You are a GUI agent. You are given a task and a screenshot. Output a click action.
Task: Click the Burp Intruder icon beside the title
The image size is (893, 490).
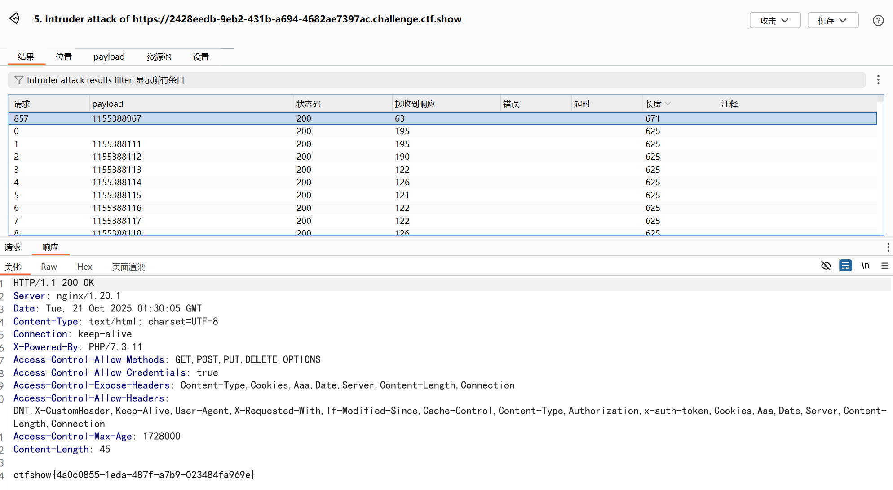tap(14, 18)
